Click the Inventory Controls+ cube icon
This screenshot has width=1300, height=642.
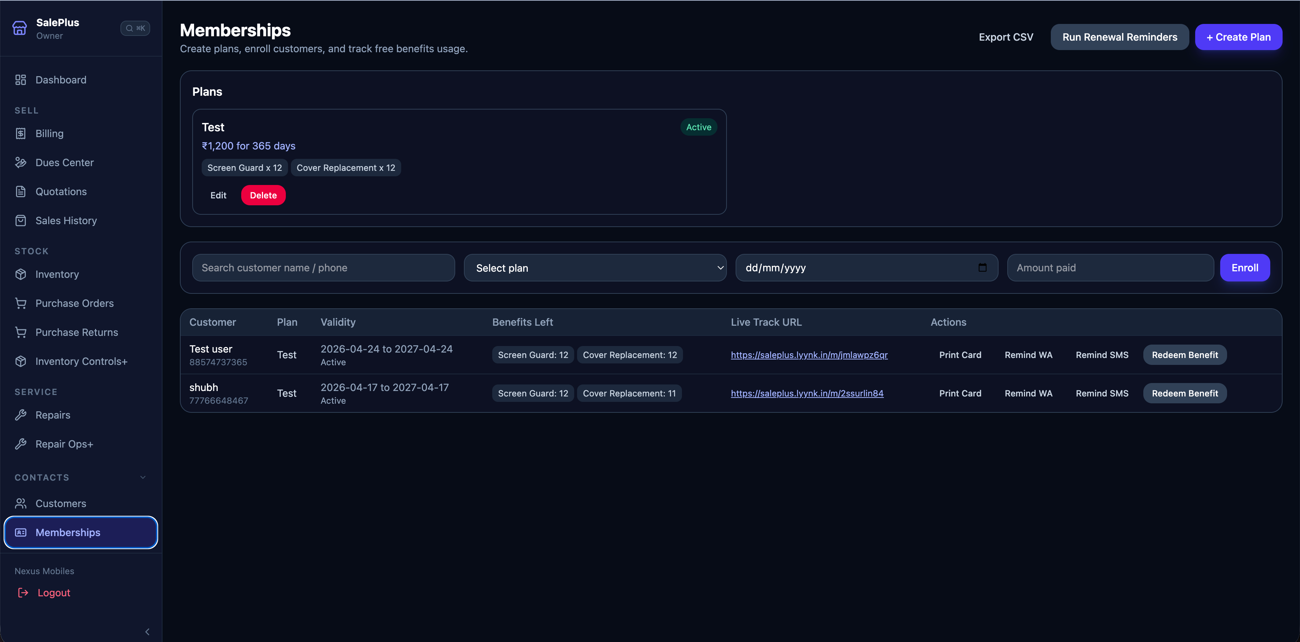[x=20, y=361]
